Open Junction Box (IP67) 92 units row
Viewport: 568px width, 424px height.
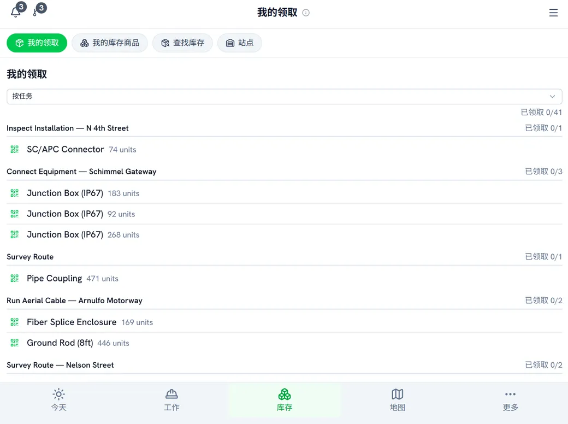tap(285, 214)
